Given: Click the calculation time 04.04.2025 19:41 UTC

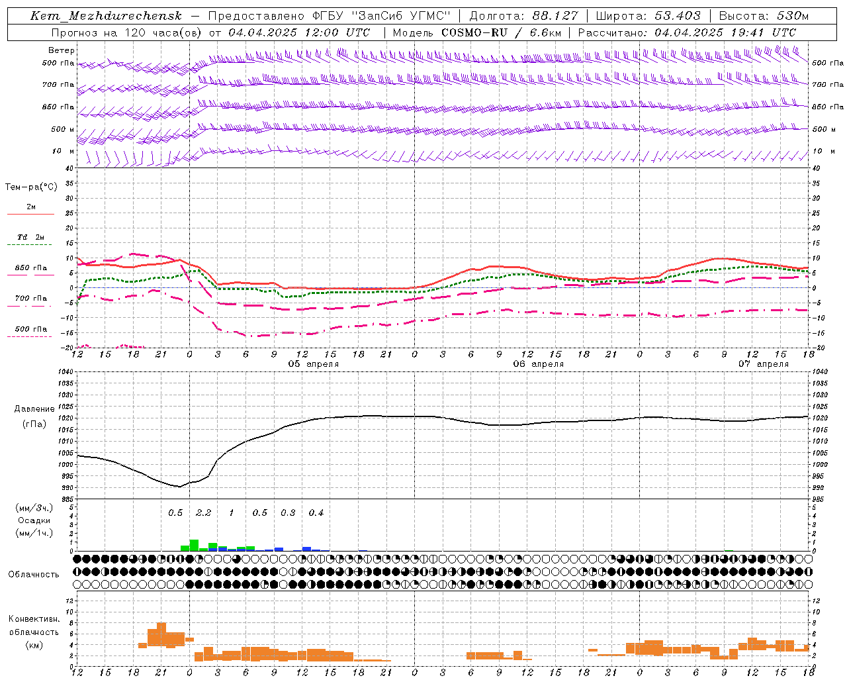Looking at the screenshot, I should [725, 32].
